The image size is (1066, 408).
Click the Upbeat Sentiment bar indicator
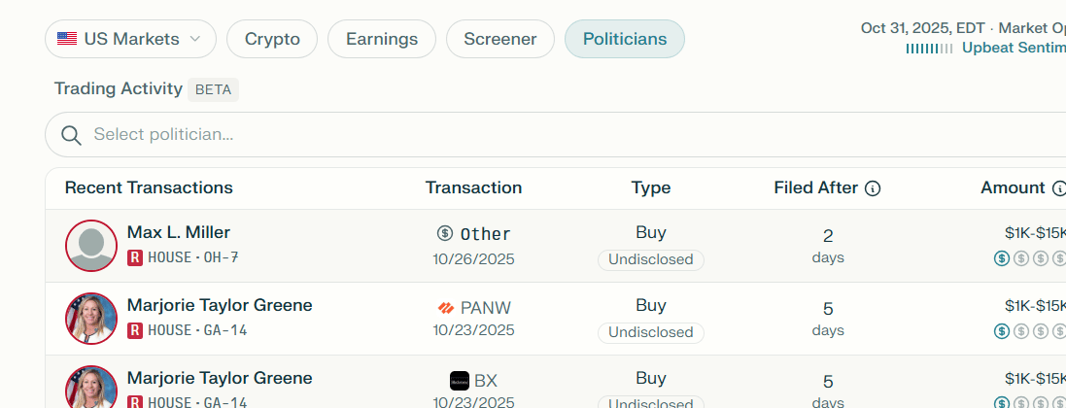(x=929, y=48)
